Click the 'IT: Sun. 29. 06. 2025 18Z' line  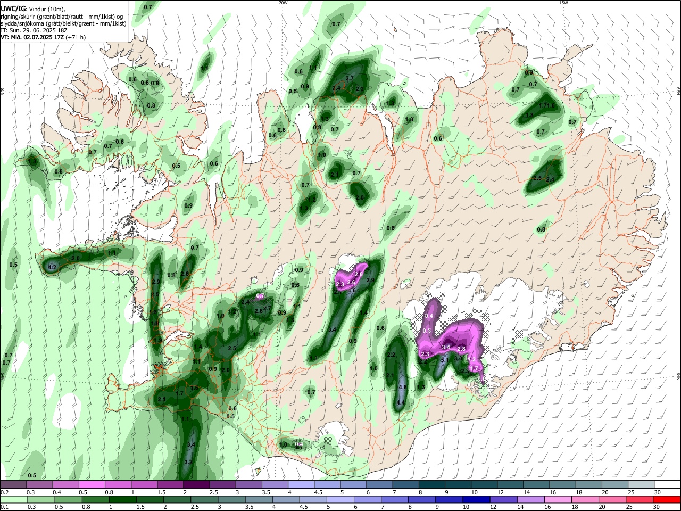(34, 30)
